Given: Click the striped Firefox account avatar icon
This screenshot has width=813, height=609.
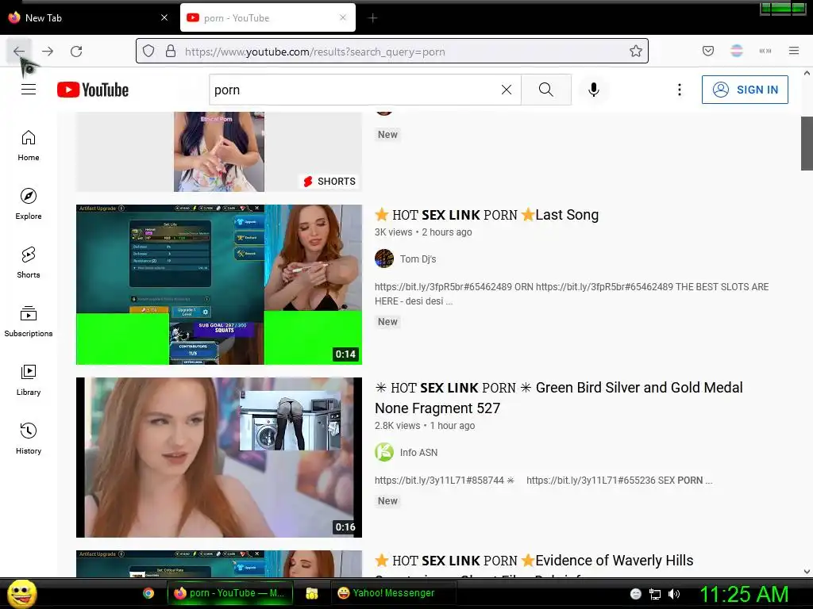Looking at the screenshot, I should tap(737, 51).
